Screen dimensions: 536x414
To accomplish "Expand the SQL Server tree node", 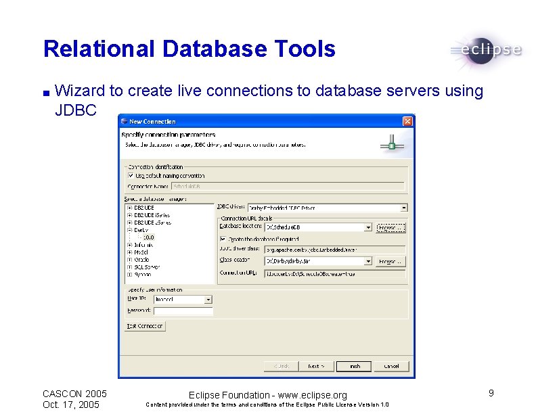I will [129, 267].
